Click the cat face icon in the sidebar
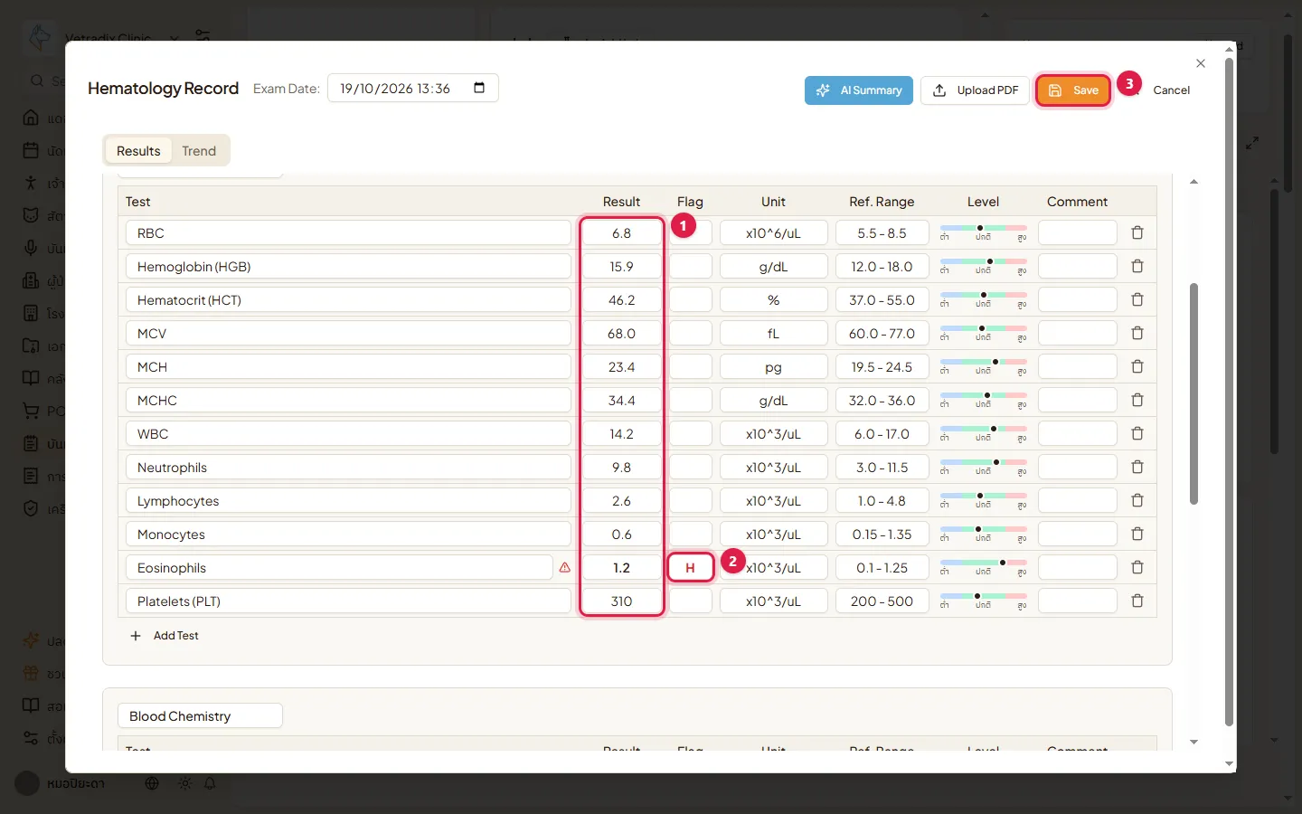The width and height of the screenshot is (1302, 814). click(31, 215)
